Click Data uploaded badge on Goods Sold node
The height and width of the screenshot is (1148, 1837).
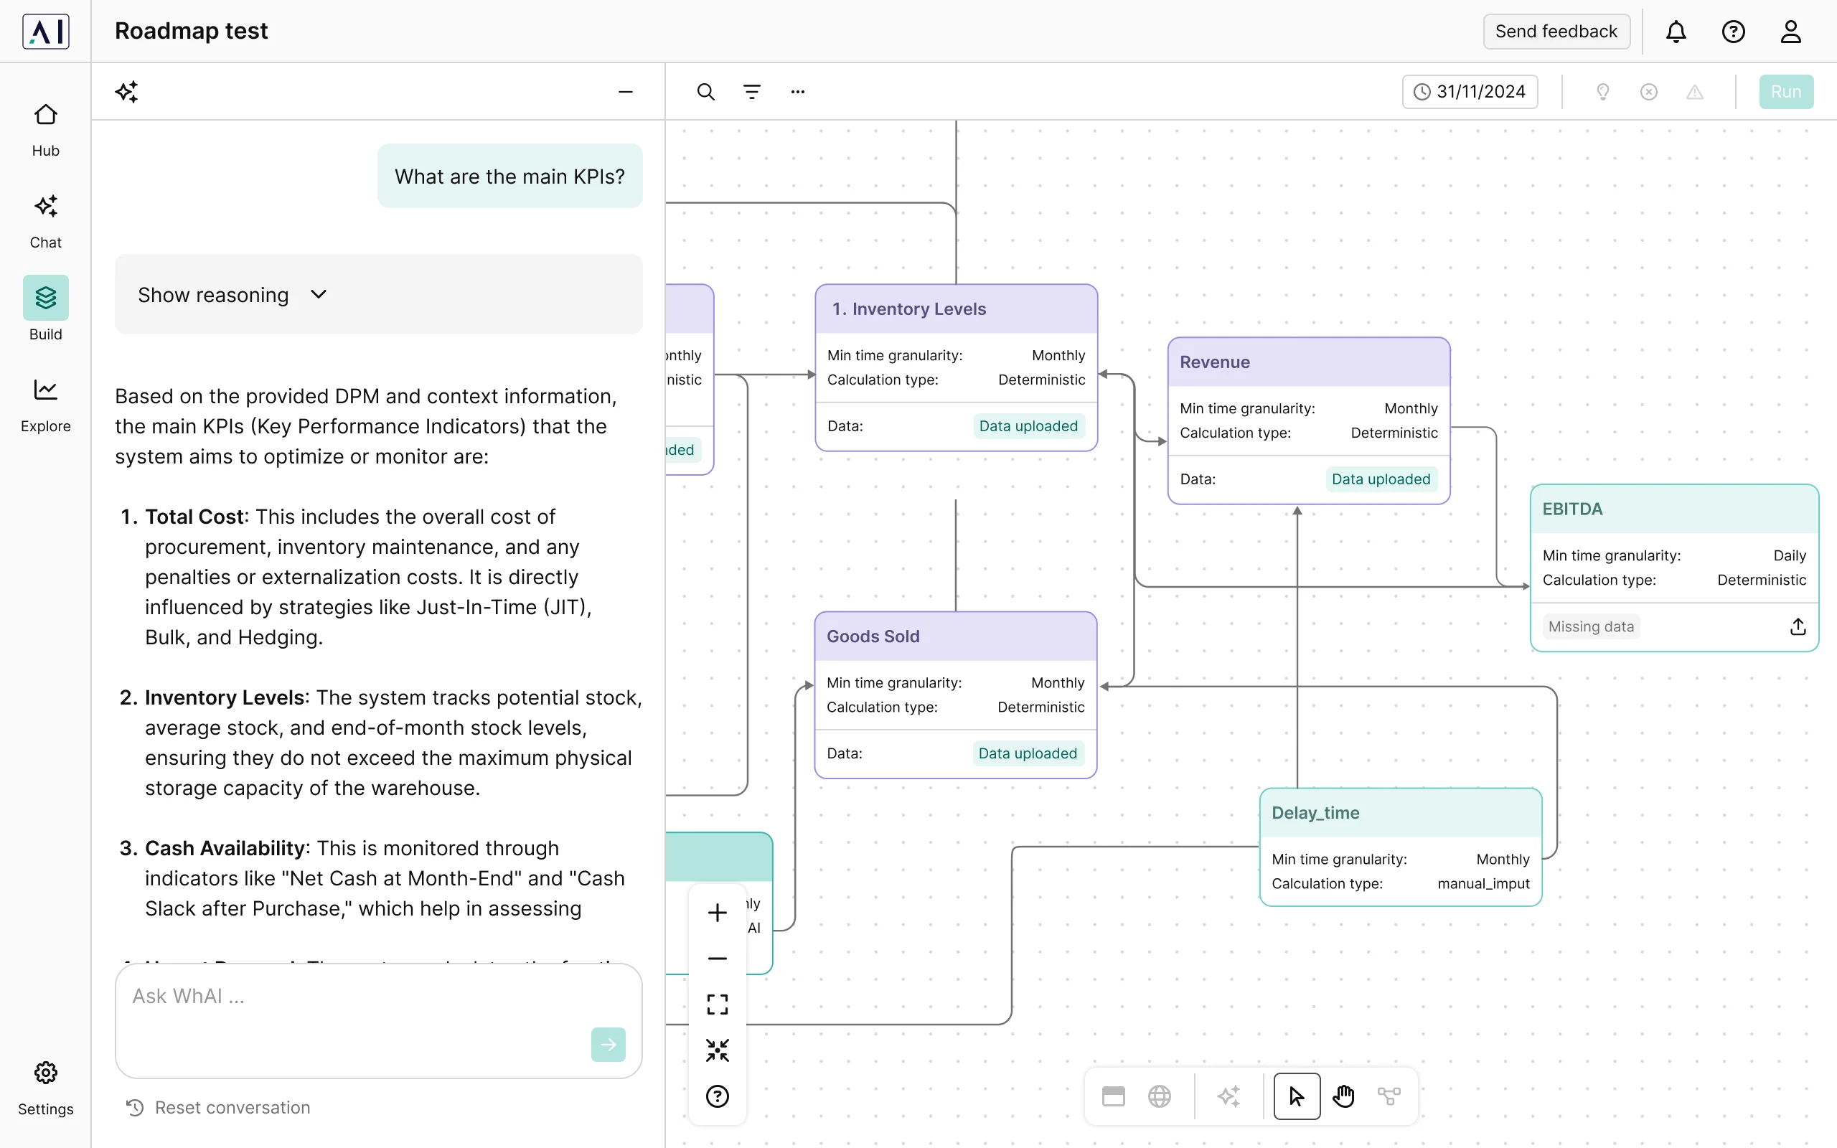[1027, 753]
